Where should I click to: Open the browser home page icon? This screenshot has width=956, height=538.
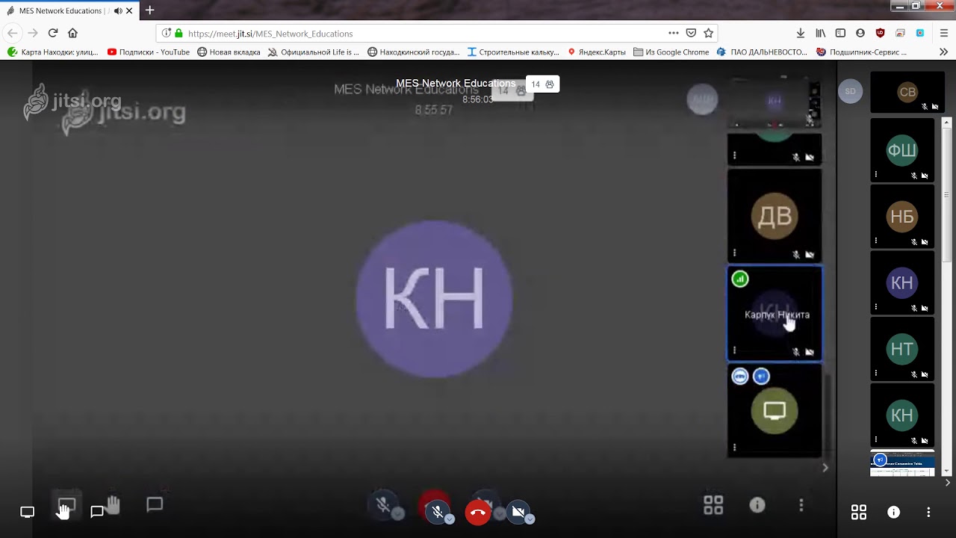[x=72, y=33]
